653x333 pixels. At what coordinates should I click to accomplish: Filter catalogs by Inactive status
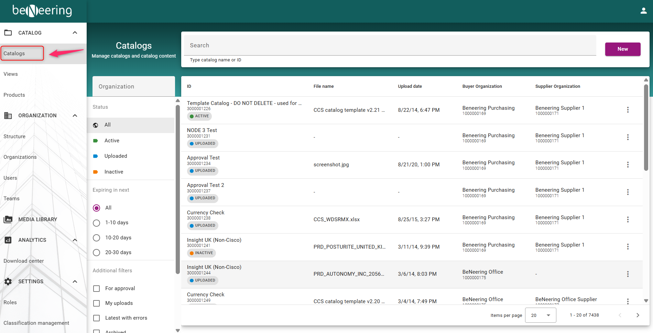coord(113,172)
